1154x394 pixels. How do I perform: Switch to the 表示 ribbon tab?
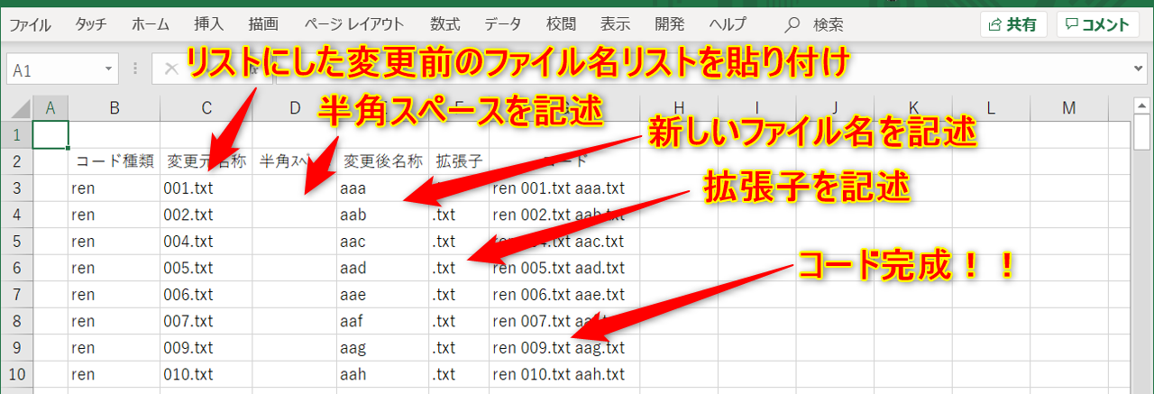point(616,24)
